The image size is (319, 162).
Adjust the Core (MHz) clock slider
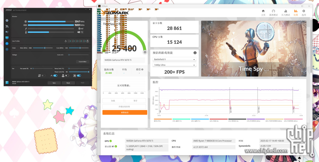pyautogui.click(x=79, y=48)
